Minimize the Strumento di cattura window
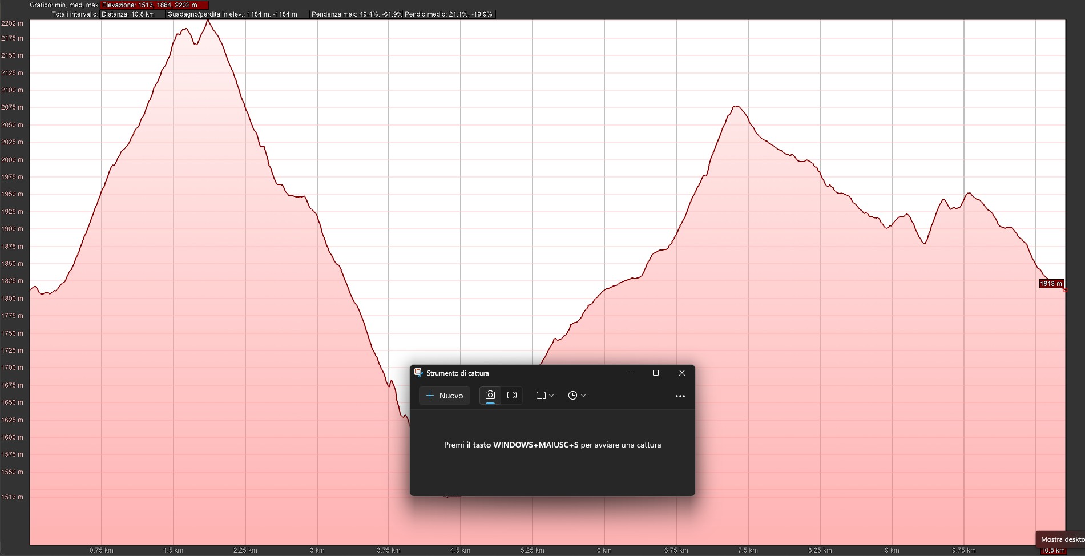Viewport: 1085px width, 556px height. (x=630, y=373)
